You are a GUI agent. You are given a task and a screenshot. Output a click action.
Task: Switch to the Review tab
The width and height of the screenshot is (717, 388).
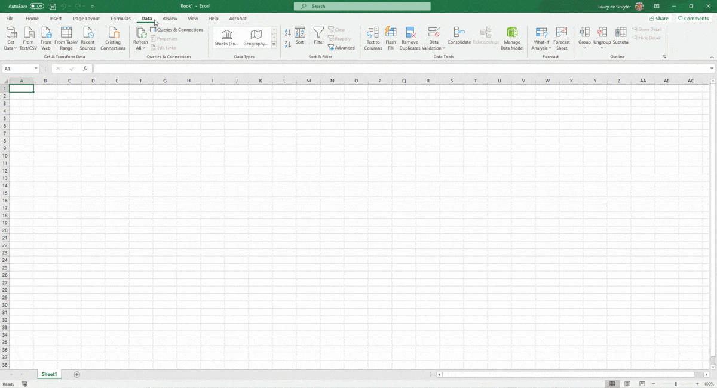point(170,19)
